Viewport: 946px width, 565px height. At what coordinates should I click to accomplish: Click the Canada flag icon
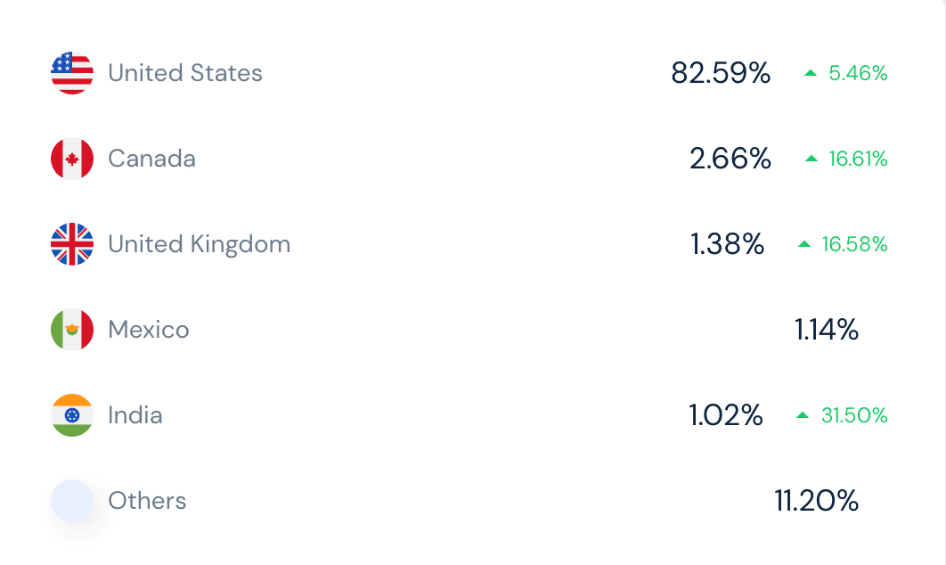(72, 159)
